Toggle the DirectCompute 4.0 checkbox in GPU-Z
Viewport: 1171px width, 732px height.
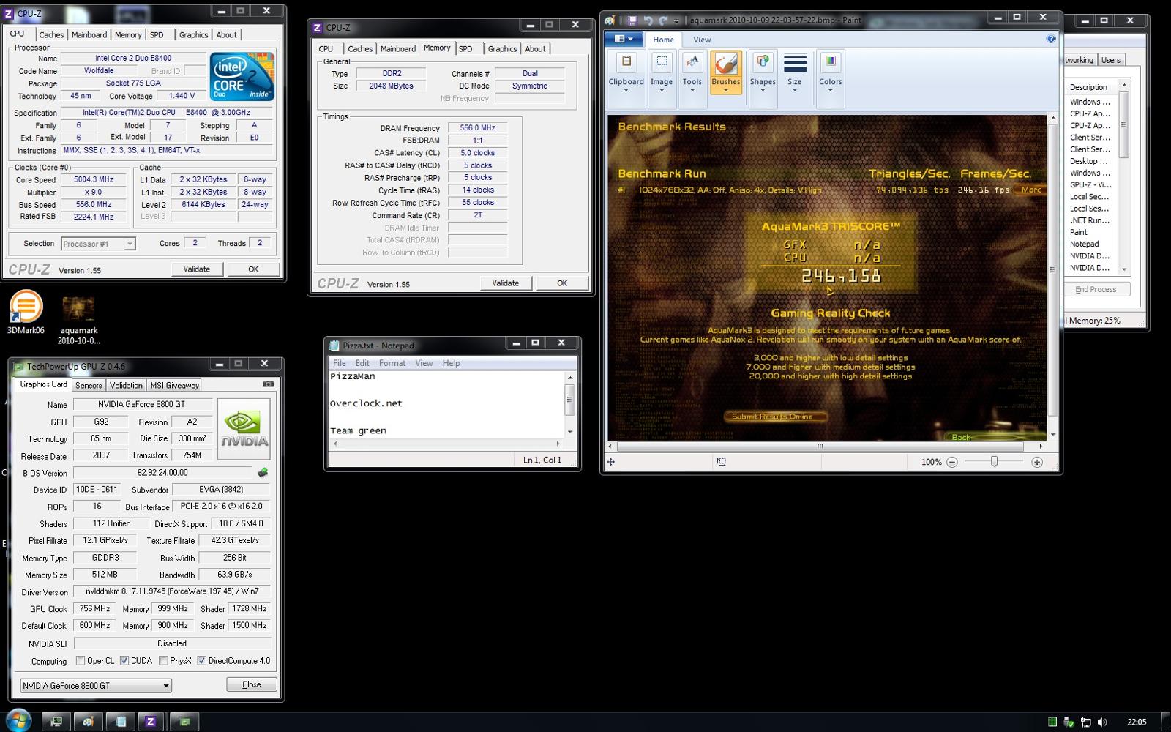pos(202,661)
